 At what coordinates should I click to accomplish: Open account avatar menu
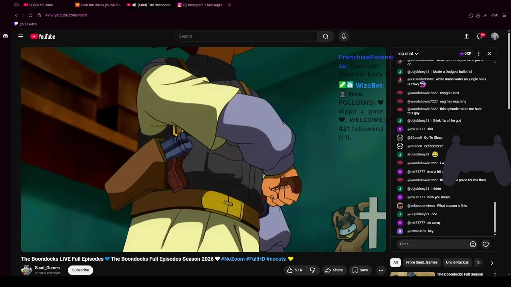495,36
